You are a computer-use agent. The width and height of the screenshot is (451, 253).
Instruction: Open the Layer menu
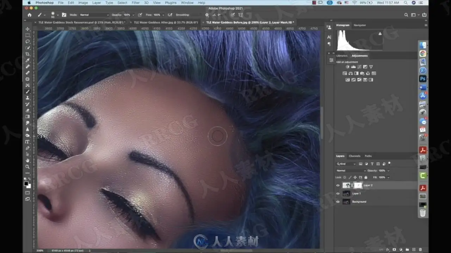[x=97, y=3]
